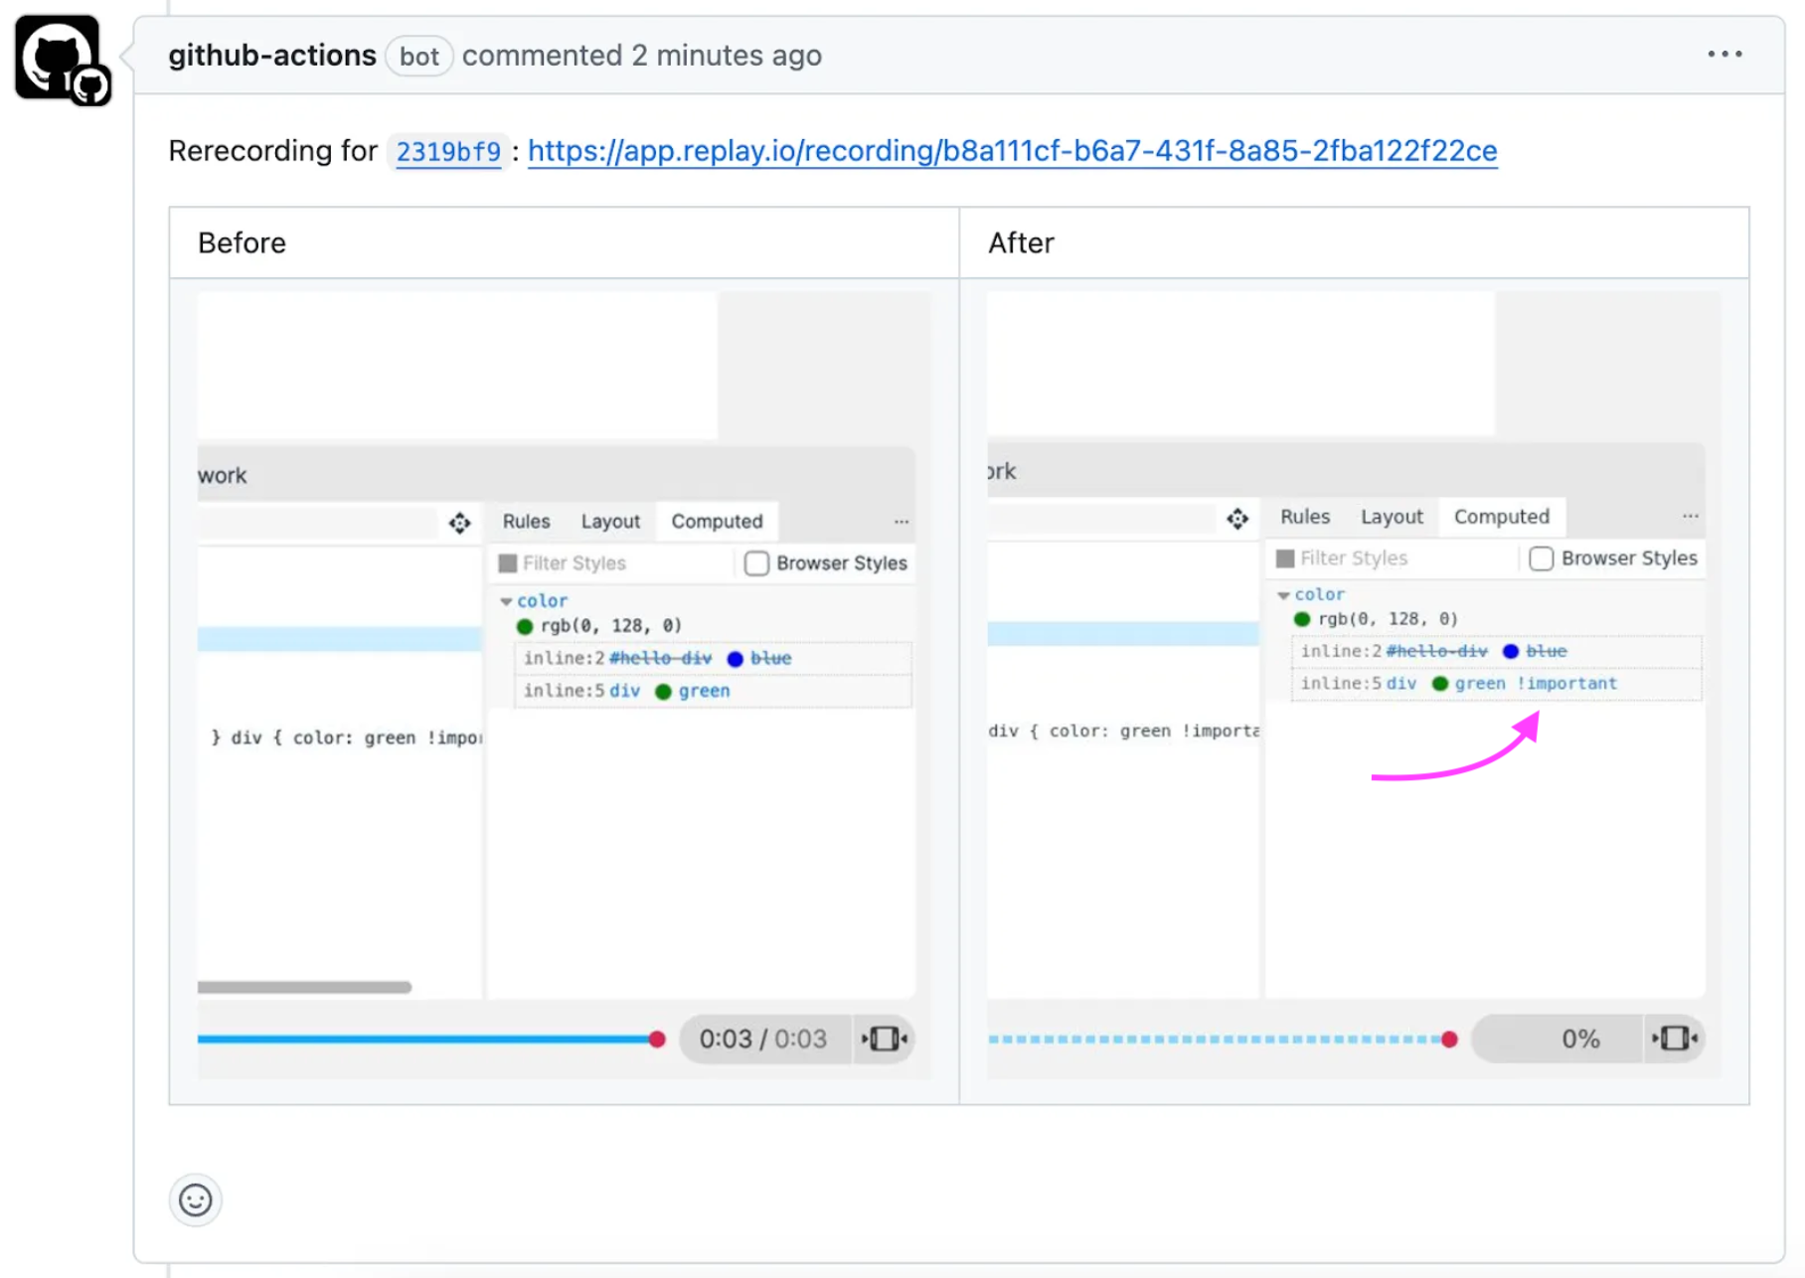Click the bot label badge
This screenshot has width=1805, height=1278.
[x=418, y=56]
